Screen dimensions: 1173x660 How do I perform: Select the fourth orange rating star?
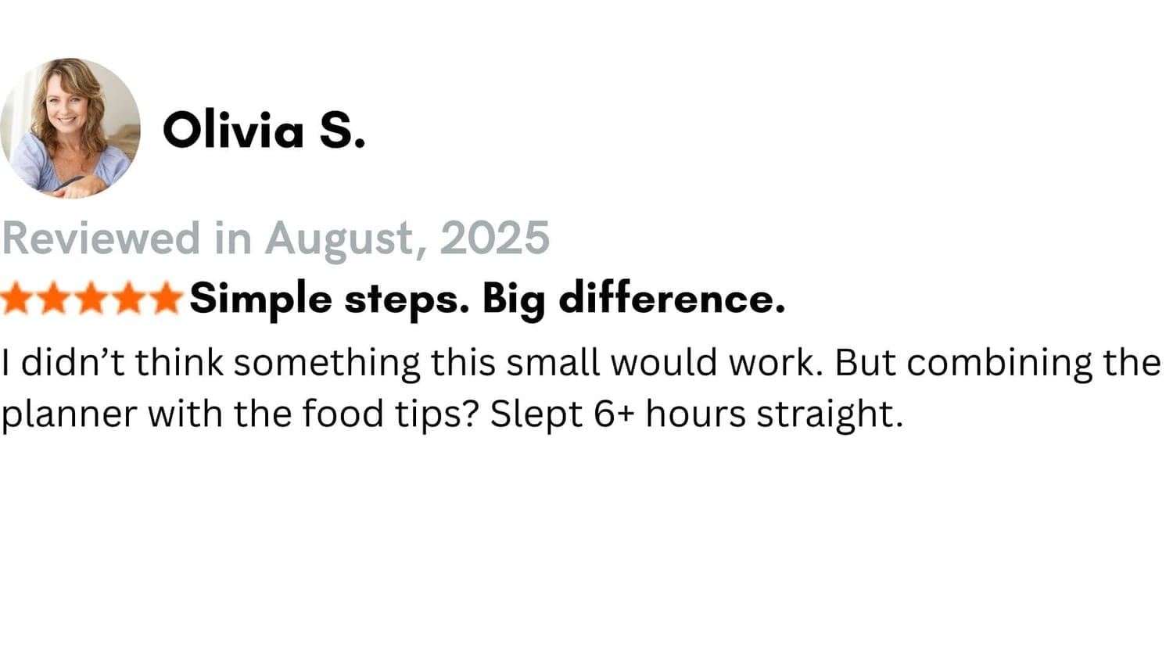pos(129,299)
